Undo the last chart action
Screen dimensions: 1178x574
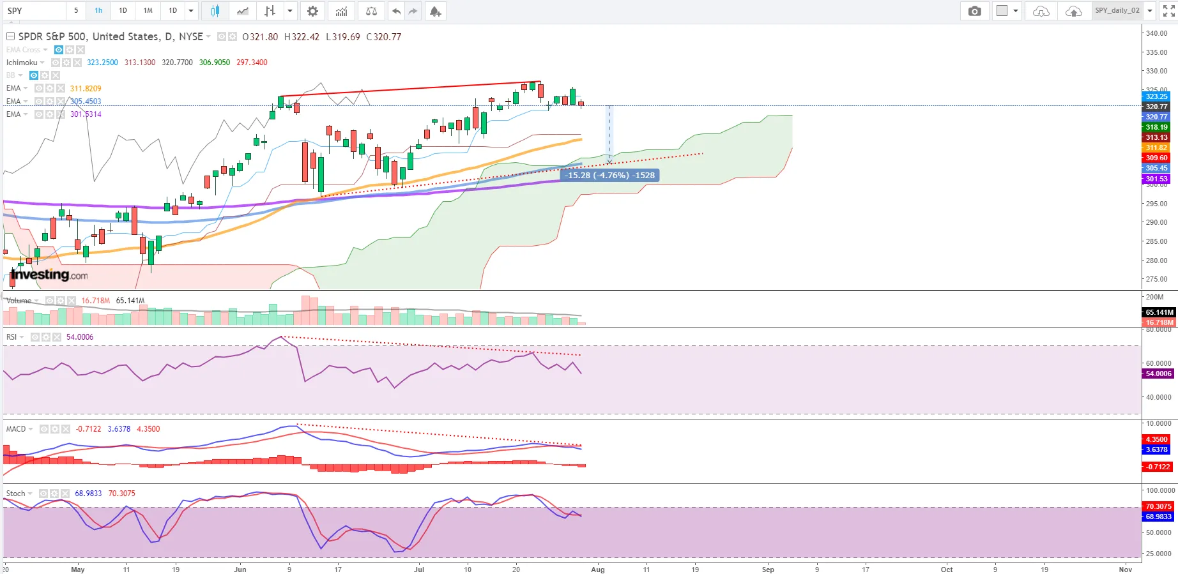click(396, 11)
